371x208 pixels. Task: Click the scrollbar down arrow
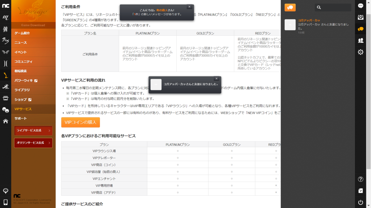pos(368,206)
